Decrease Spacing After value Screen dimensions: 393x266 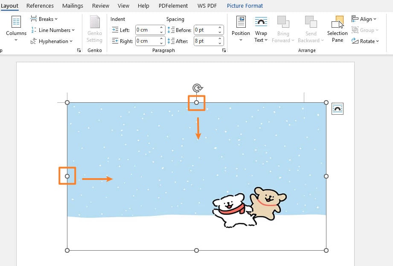tap(220, 43)
